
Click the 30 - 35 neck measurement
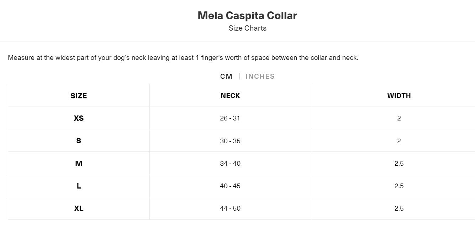(230, 141)
